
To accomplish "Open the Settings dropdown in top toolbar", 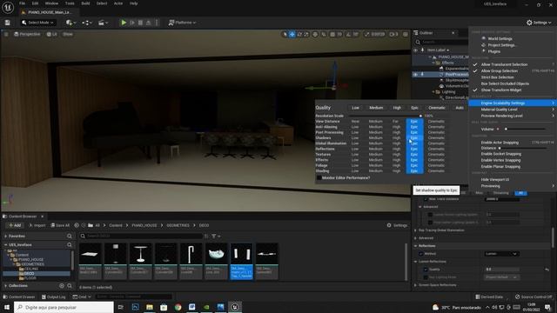I will (x=539, y=23).
